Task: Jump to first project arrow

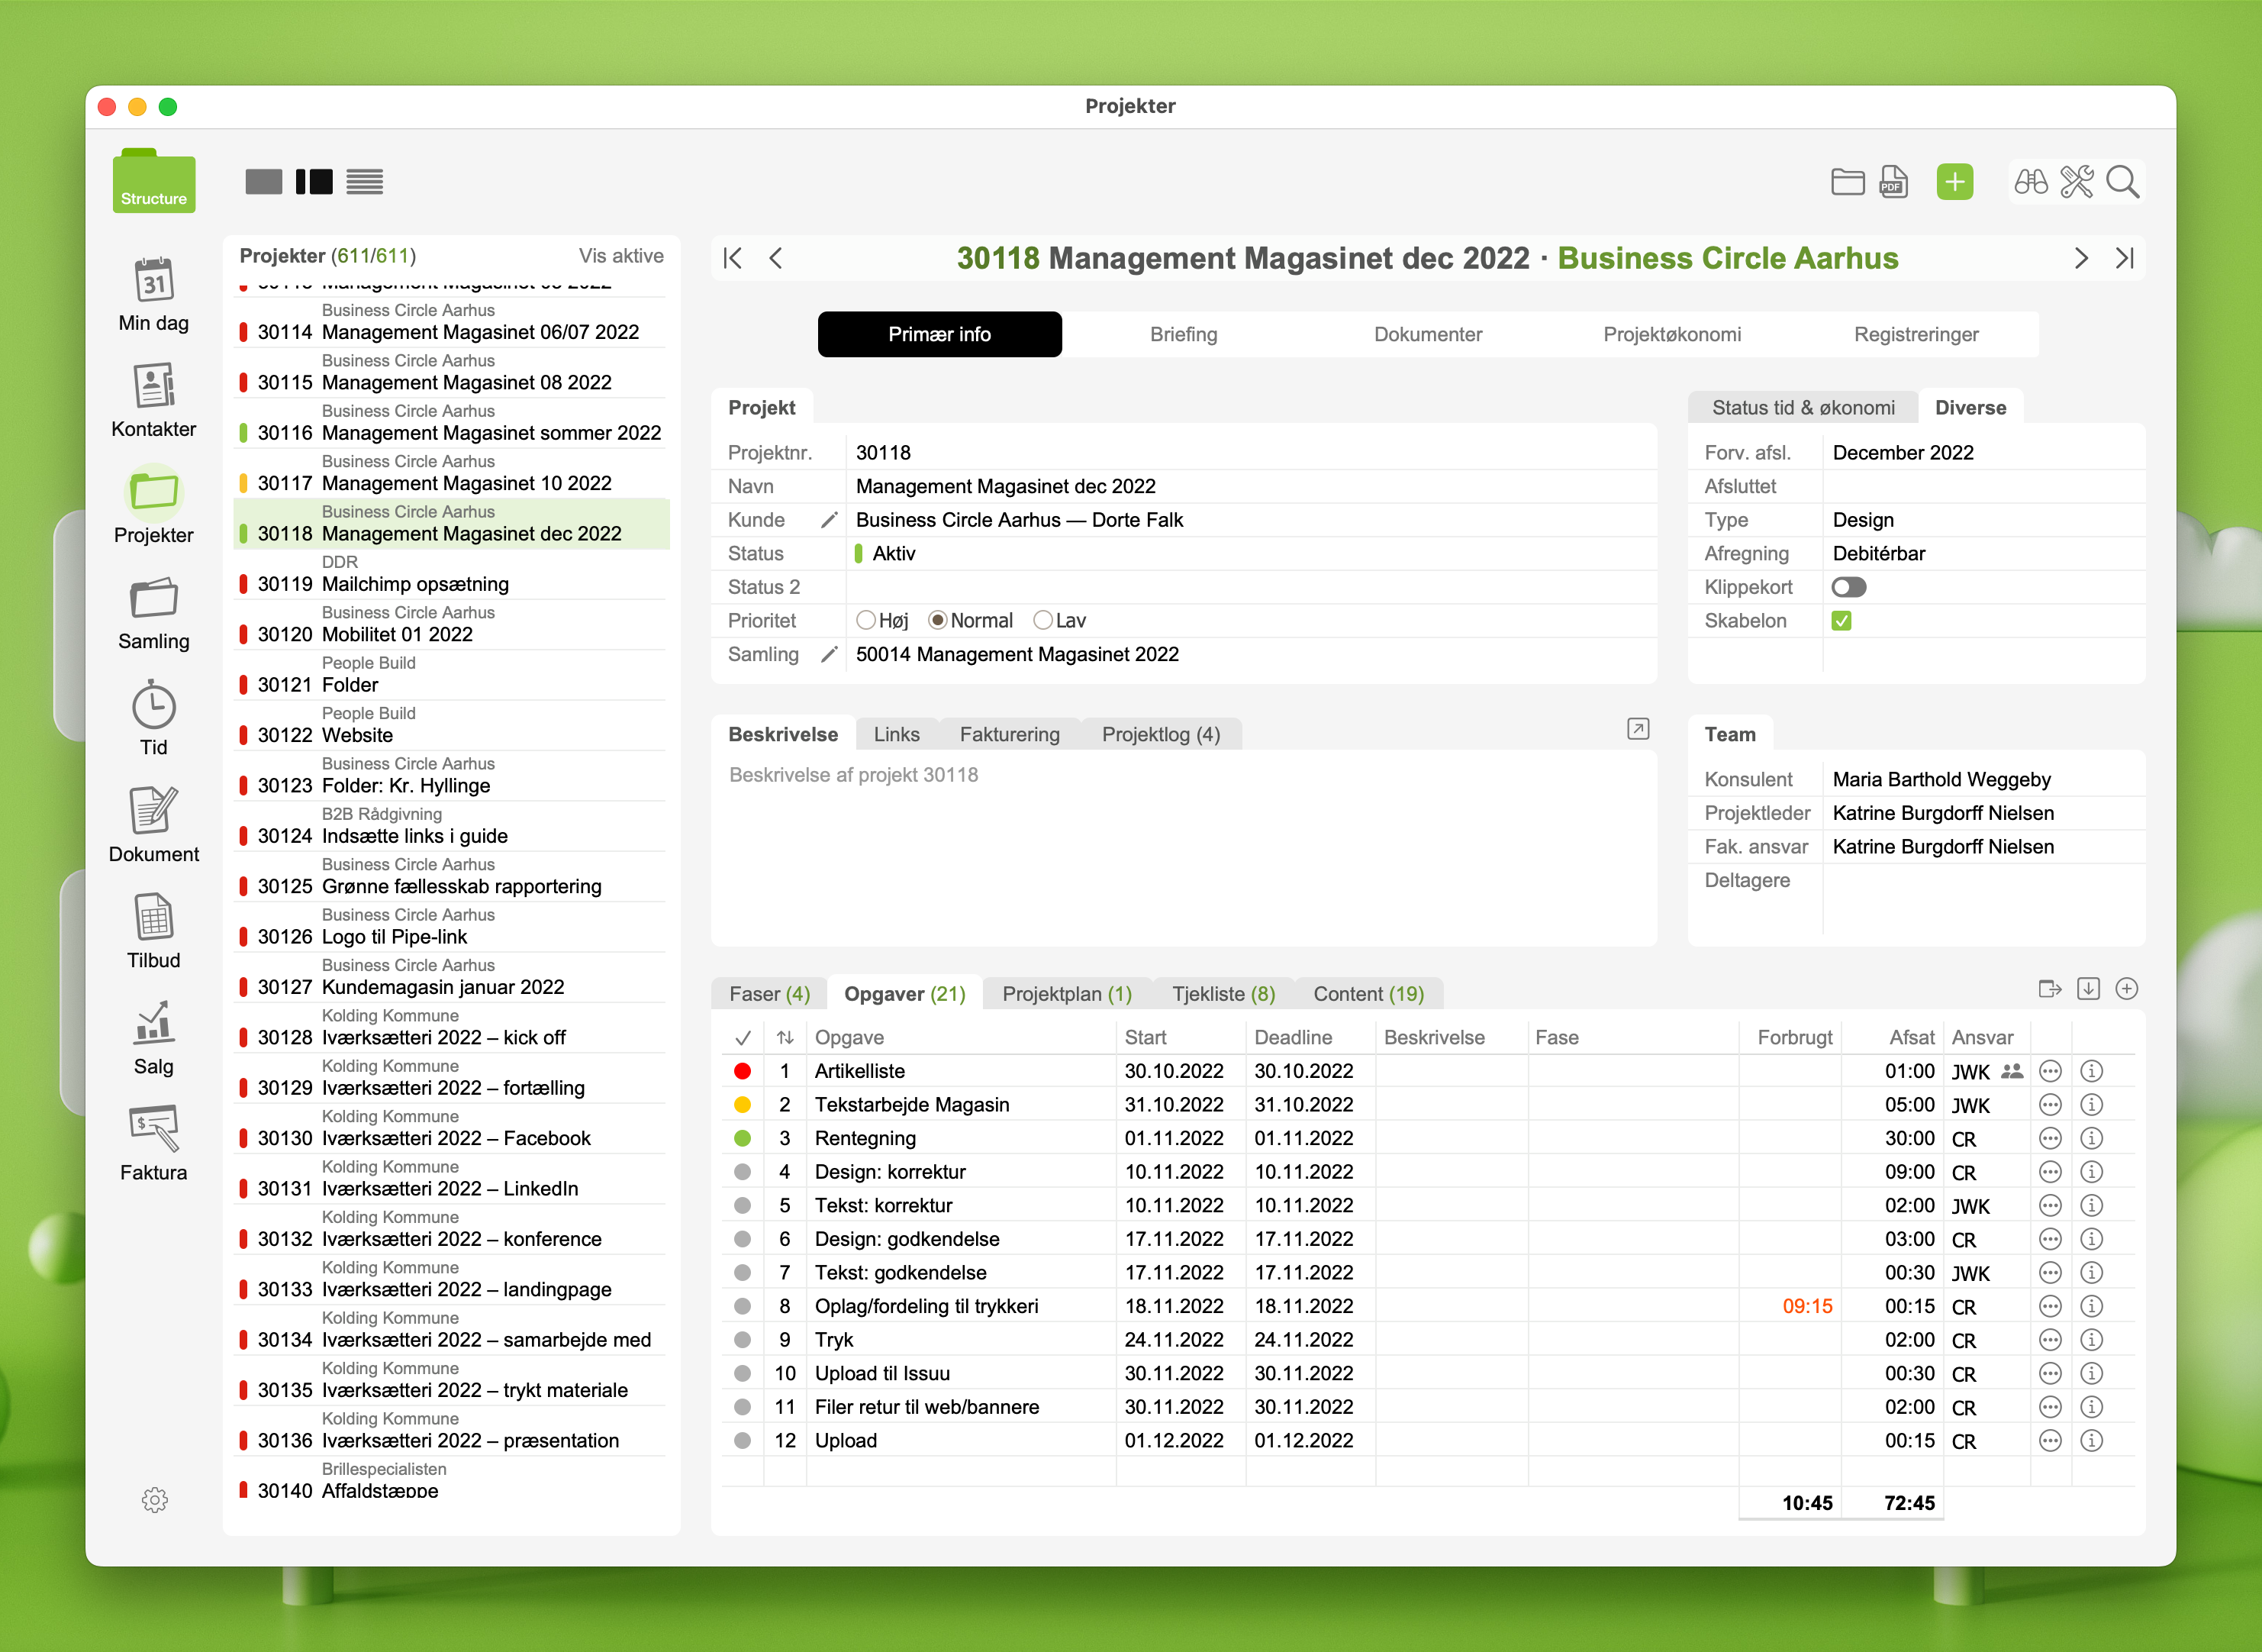Action: [733, 258]
